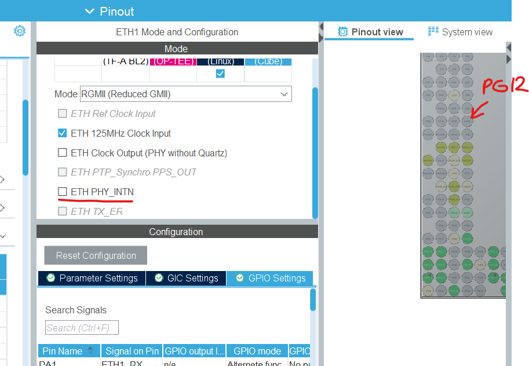Click the ETH1 Mode and Configuration title
Image resolution: width=529 pixels, height=366 pixels.
(177, 32)
